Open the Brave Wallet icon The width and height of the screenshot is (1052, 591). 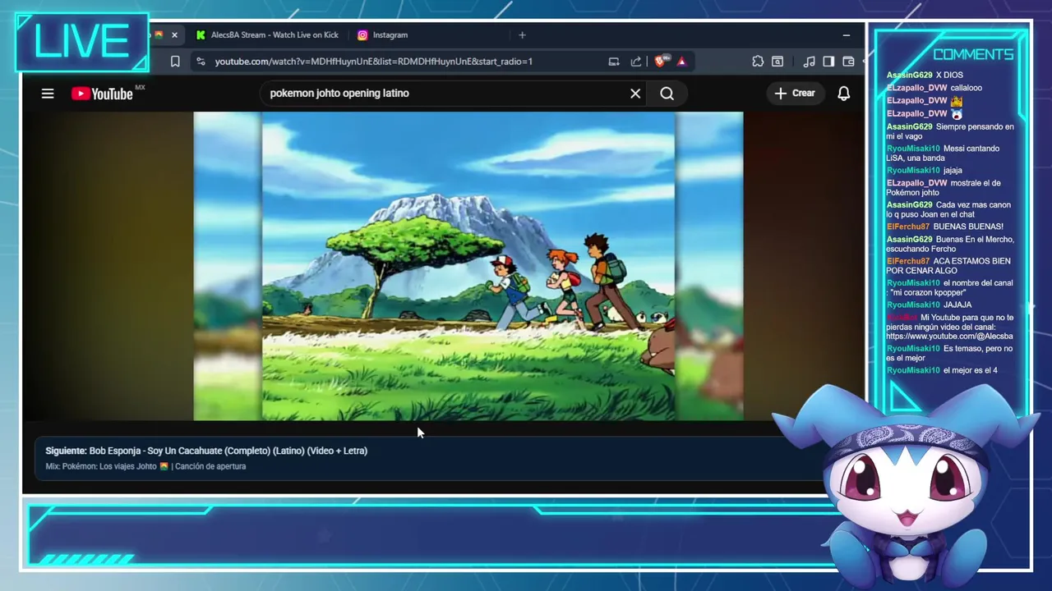pos(848,62)
